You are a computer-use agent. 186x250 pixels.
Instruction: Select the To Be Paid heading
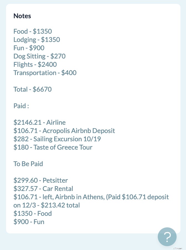(x=28, y=164)
